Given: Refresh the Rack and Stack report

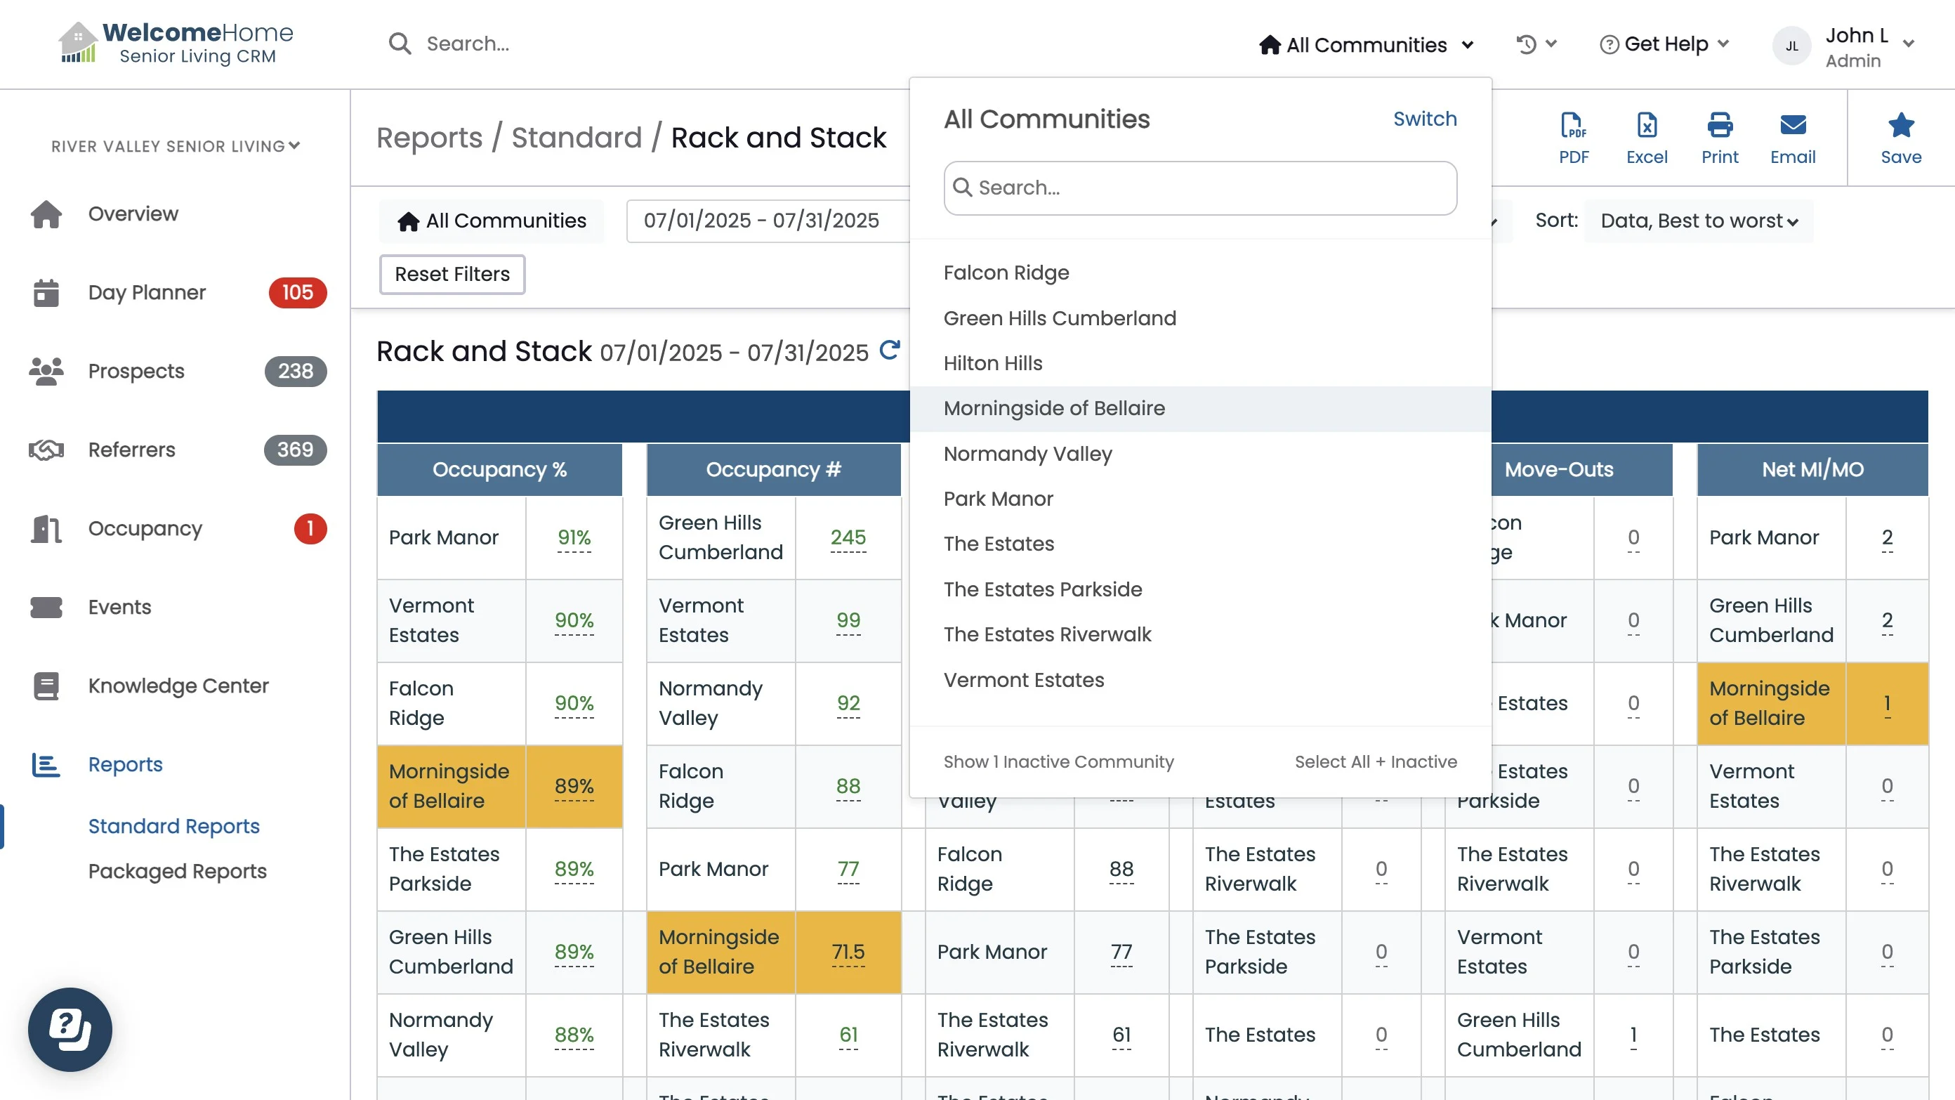Looking at the screenshot, I should point(889,350).
